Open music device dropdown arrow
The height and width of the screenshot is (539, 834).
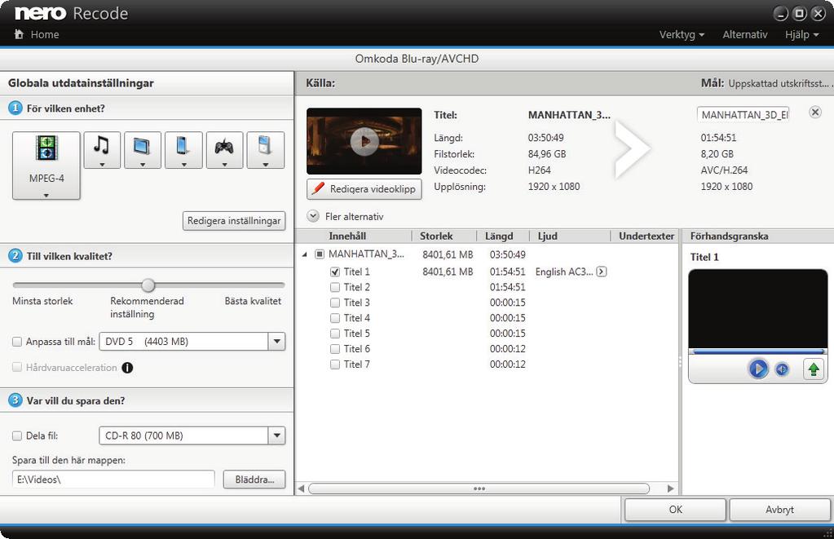click(102, 165)
